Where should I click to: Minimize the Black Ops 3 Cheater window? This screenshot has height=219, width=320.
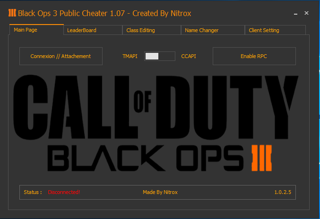pyautogui.click(x=295, y=13)
